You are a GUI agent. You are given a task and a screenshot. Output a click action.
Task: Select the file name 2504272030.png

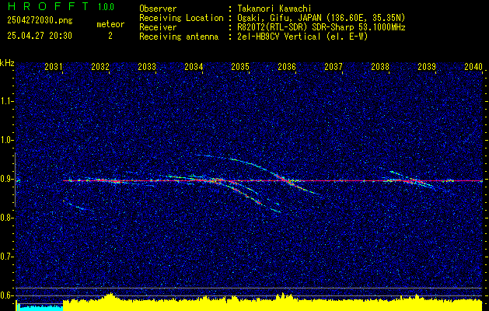coord(40,20)
